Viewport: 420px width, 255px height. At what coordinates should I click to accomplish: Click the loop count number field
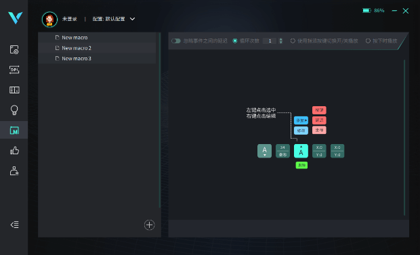point(270,41)
